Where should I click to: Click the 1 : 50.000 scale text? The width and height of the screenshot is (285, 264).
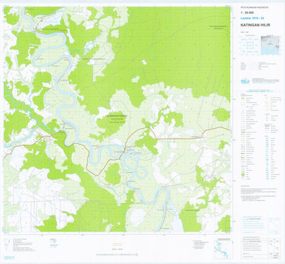coord(247,13)
